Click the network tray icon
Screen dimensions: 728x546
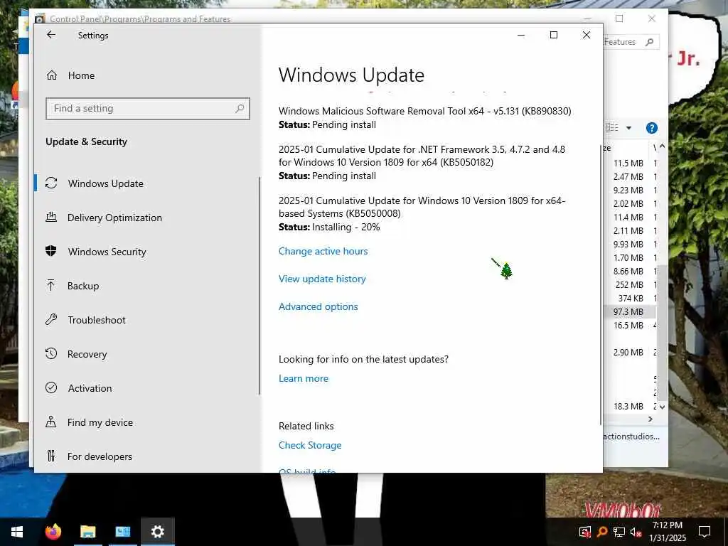619,532
